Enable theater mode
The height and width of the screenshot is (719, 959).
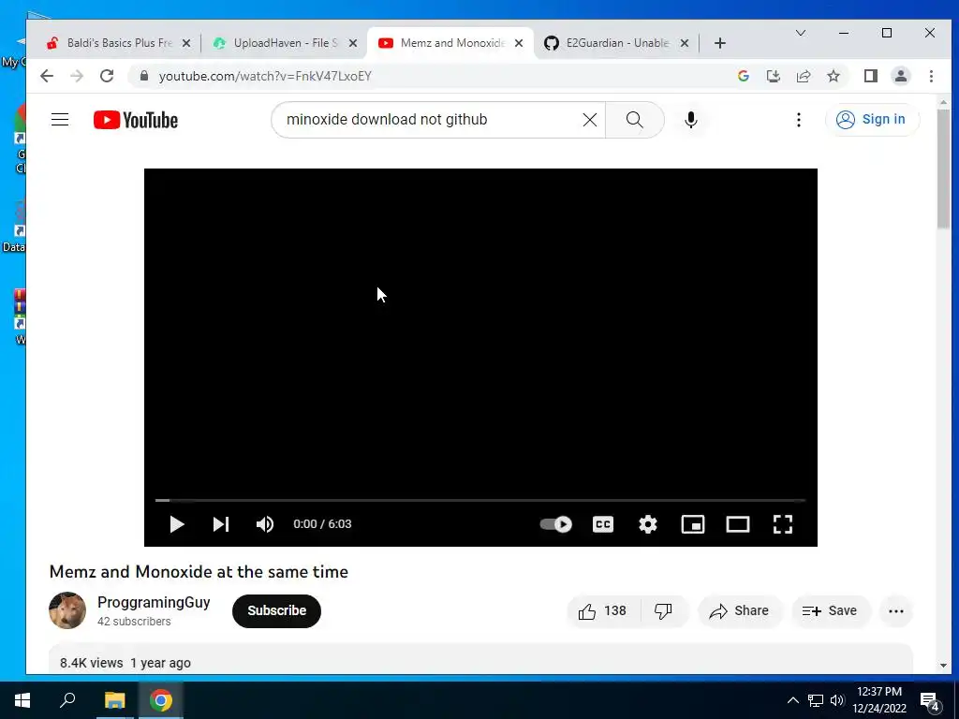coord(738,524)
